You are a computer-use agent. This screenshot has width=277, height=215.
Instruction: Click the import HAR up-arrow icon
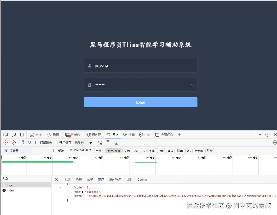108,142
